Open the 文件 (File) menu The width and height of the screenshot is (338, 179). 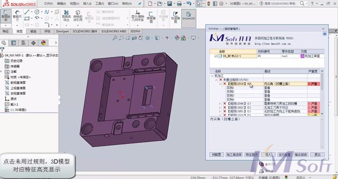(48, 3)
